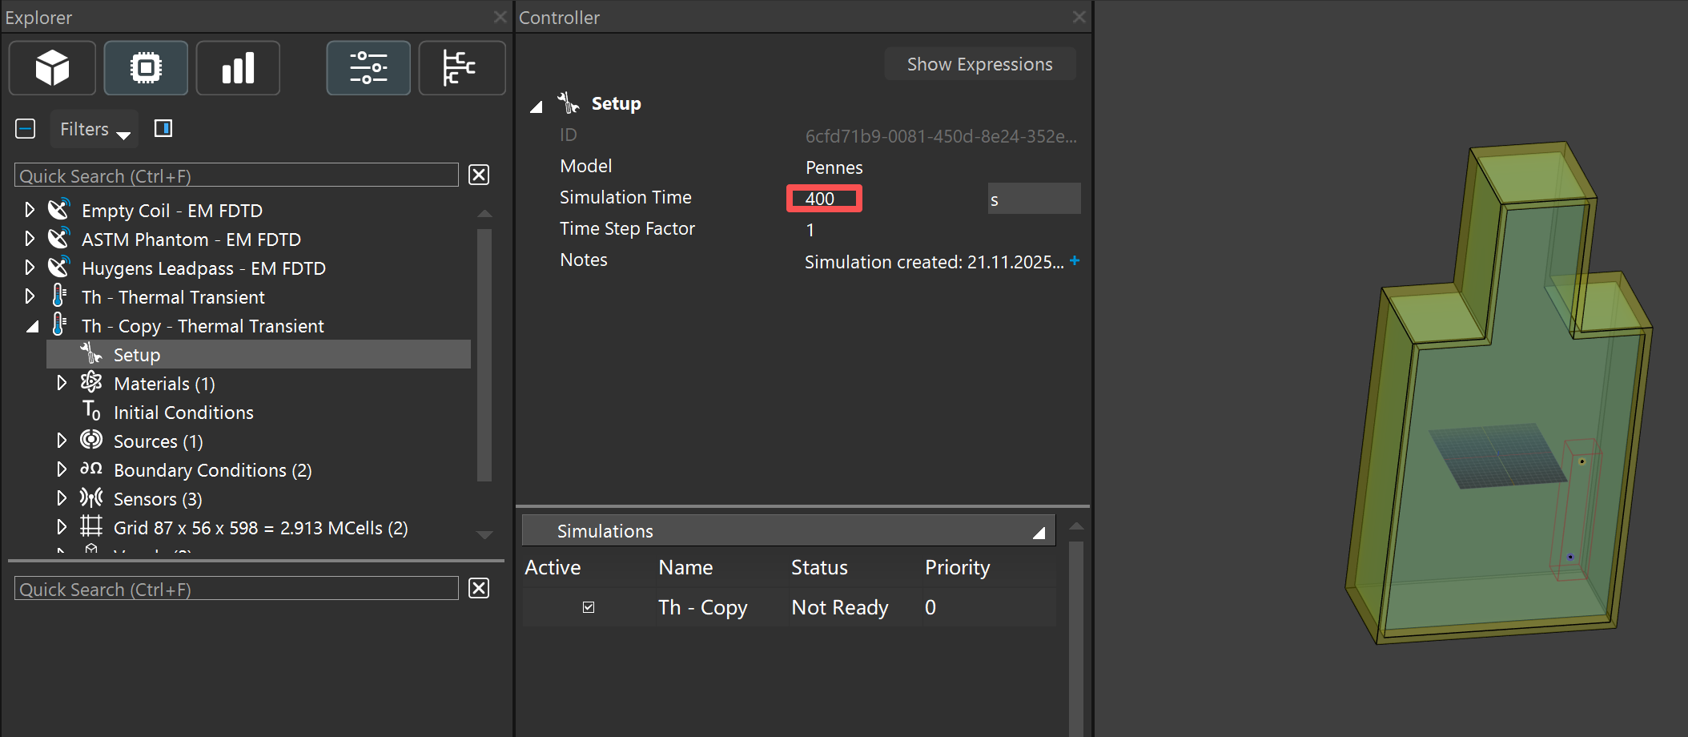
Task: Click the collapse-all minus box icon
Action: 26,129
